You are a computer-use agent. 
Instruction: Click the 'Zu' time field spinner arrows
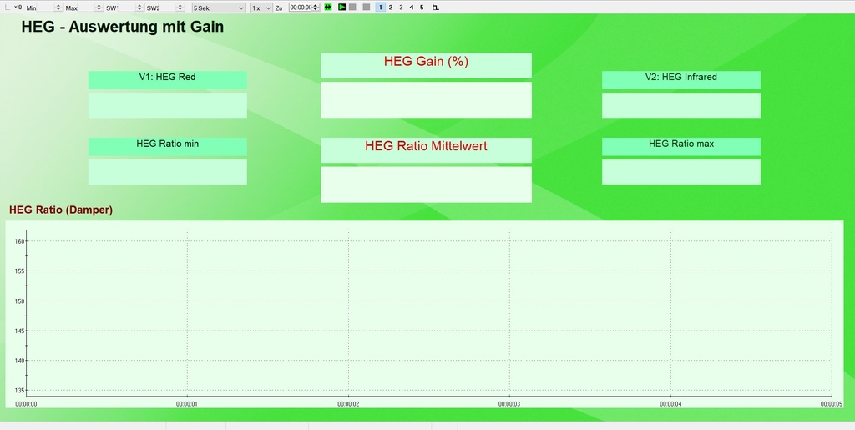tap(315, 8)
